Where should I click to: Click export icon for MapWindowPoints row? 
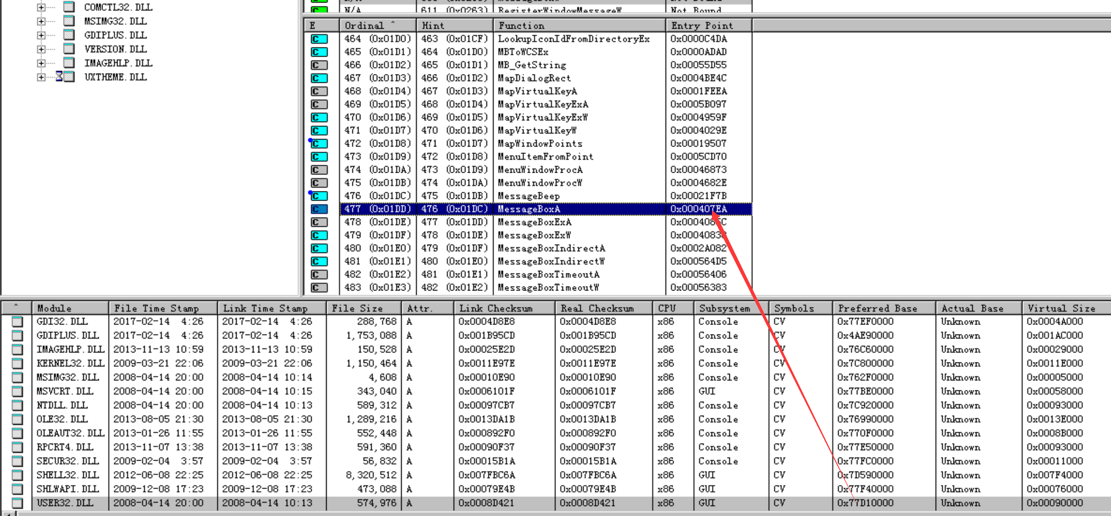[319, 144]
